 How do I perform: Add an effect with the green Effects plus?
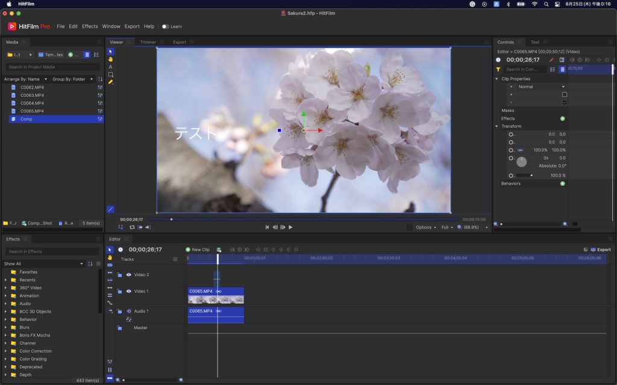pyautogui.click(x=562, y=119)
